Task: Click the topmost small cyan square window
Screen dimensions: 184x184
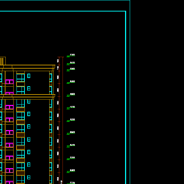Action: click(x=29, y=76)
